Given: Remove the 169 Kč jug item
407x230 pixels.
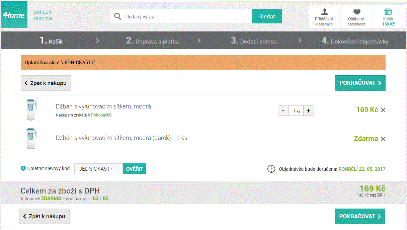Looking at the screenshot, I should 383,110.
